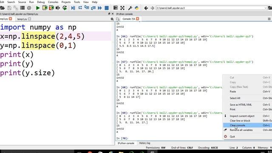The width and height of the screenshot is (272, 153).
Task: Open the Tools menu
Action: point(77,2)
